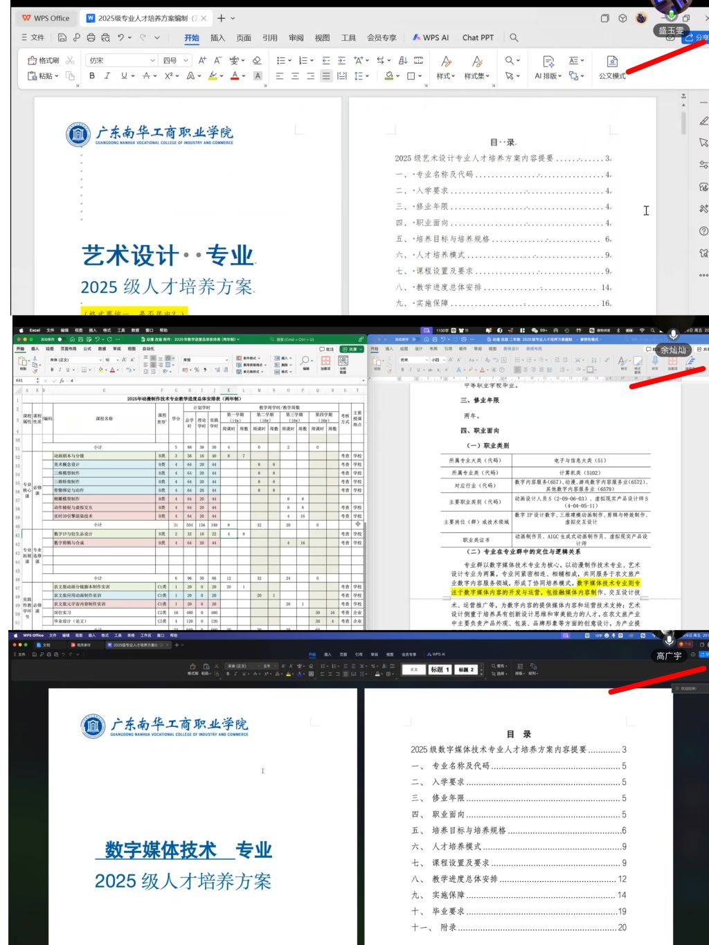Expand the 四号 font size dropdown
The height and width of the screenshot is (945, 709).
click(186, 61)
